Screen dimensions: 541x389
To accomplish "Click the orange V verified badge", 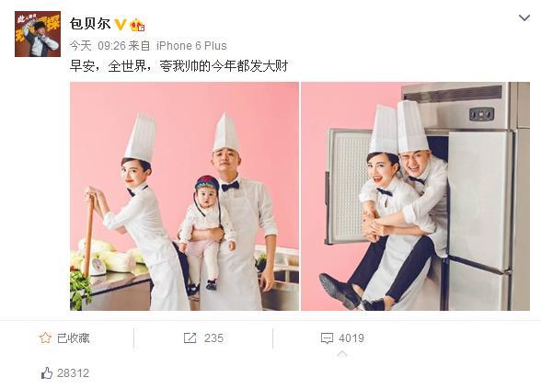I will click(120, 24).
